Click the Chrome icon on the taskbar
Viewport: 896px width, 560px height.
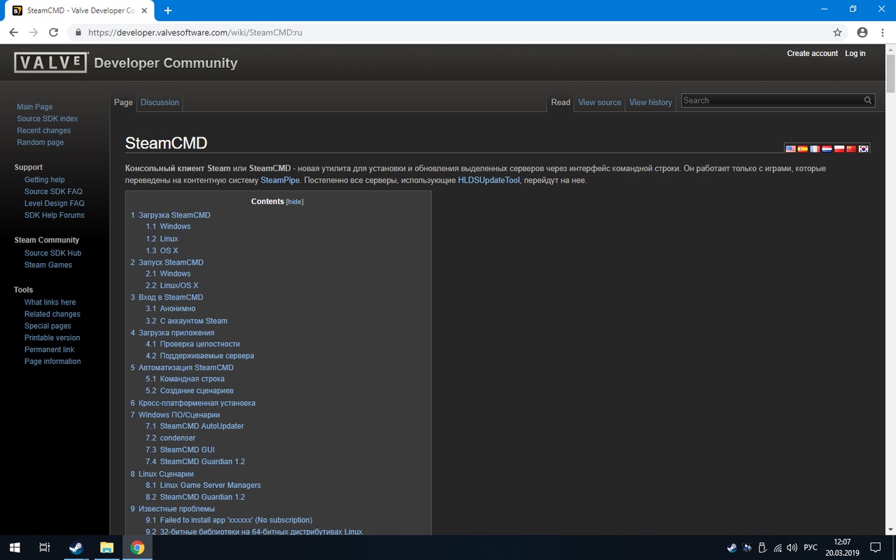click(x=137, y=547)
